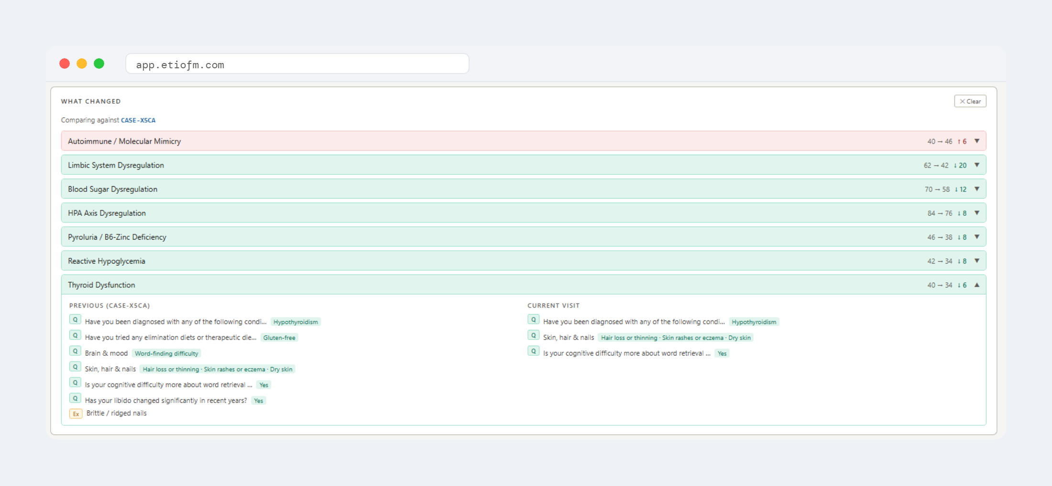
Task: Click the 40 → 46 score for Autoimmune
Action: (940, 141)
